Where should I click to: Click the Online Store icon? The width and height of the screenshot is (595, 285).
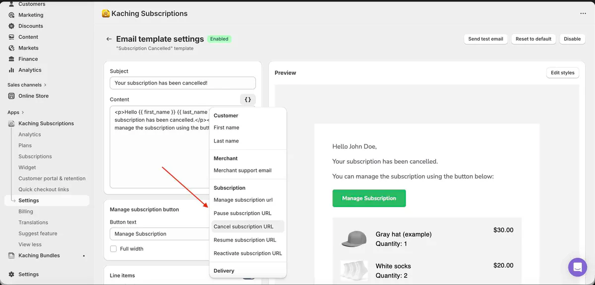click(x=11, y=96)
